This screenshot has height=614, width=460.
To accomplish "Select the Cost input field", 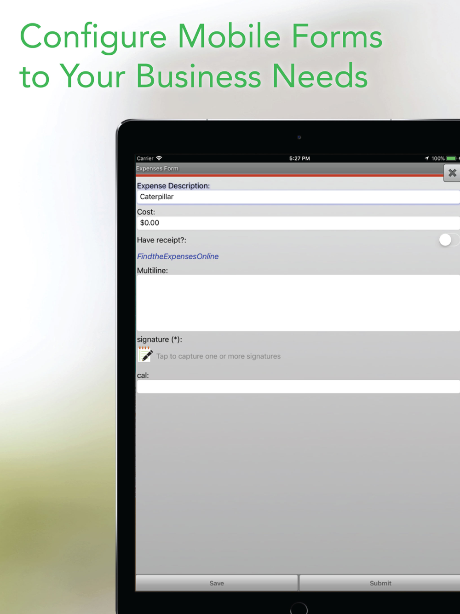I will [298, 223].
